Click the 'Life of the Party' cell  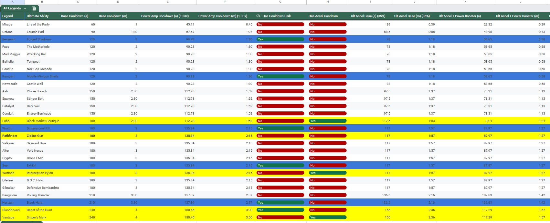[x=42, y=24]
